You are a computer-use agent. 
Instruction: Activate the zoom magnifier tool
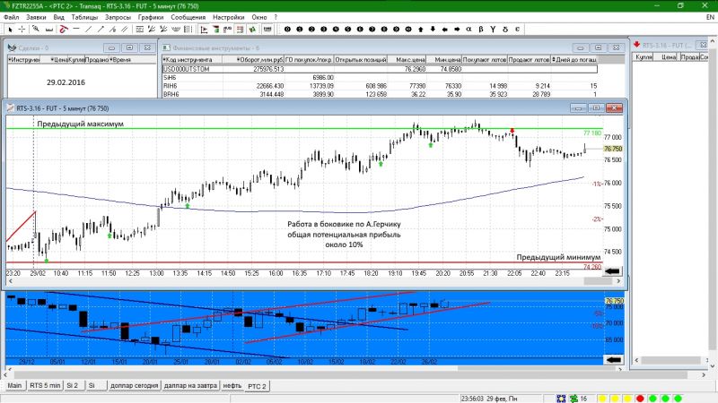pyautogui.click(x=36, y=29)
